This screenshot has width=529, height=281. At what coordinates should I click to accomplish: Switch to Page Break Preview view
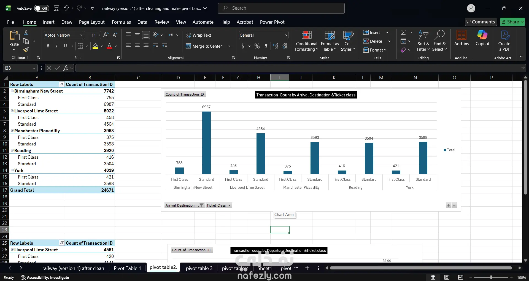[460, 277]
